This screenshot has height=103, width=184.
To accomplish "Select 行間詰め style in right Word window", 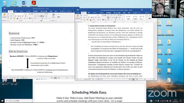I will [x=135, y=17].
